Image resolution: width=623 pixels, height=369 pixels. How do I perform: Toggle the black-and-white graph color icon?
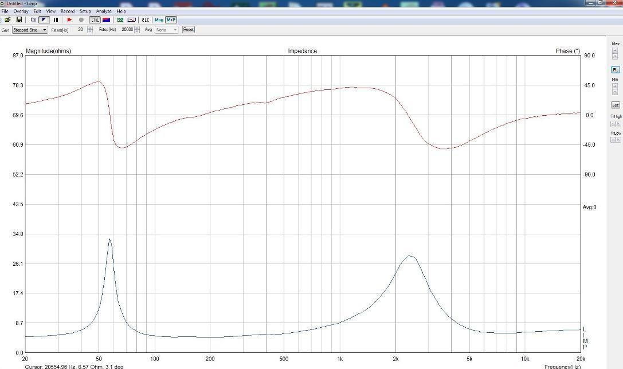(44, 20)
